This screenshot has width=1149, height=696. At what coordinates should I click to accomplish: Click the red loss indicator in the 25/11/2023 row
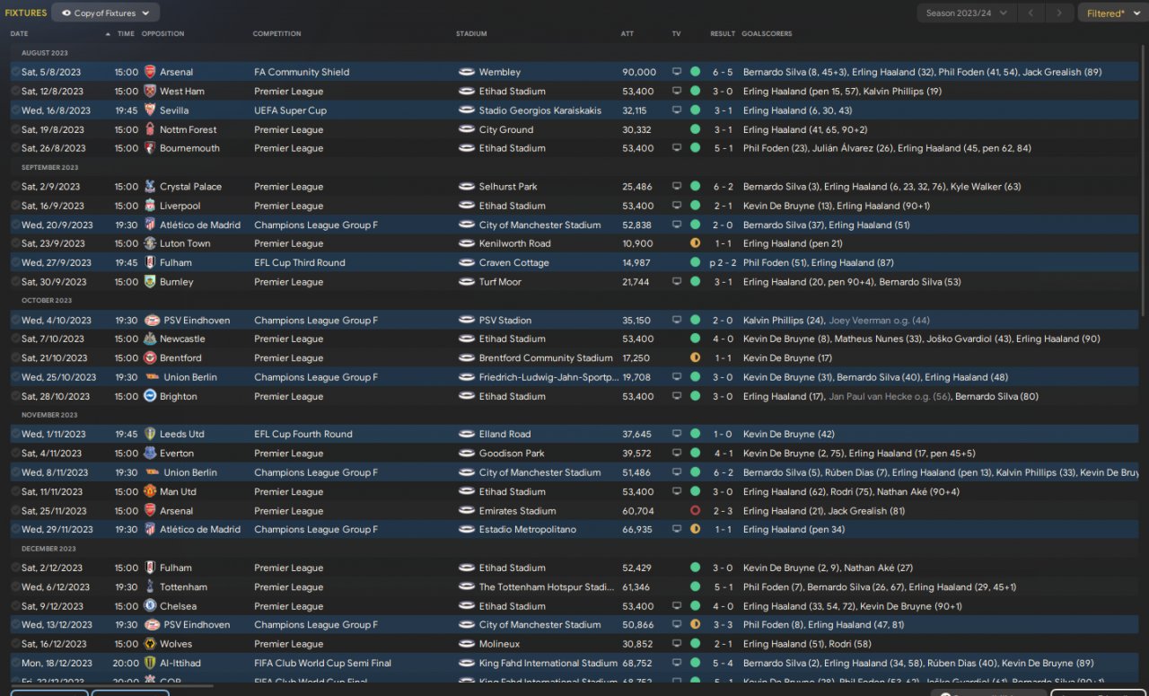(x=695, y=511)
